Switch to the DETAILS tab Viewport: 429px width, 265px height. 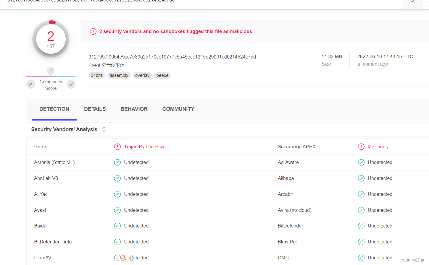click(95, 109)
